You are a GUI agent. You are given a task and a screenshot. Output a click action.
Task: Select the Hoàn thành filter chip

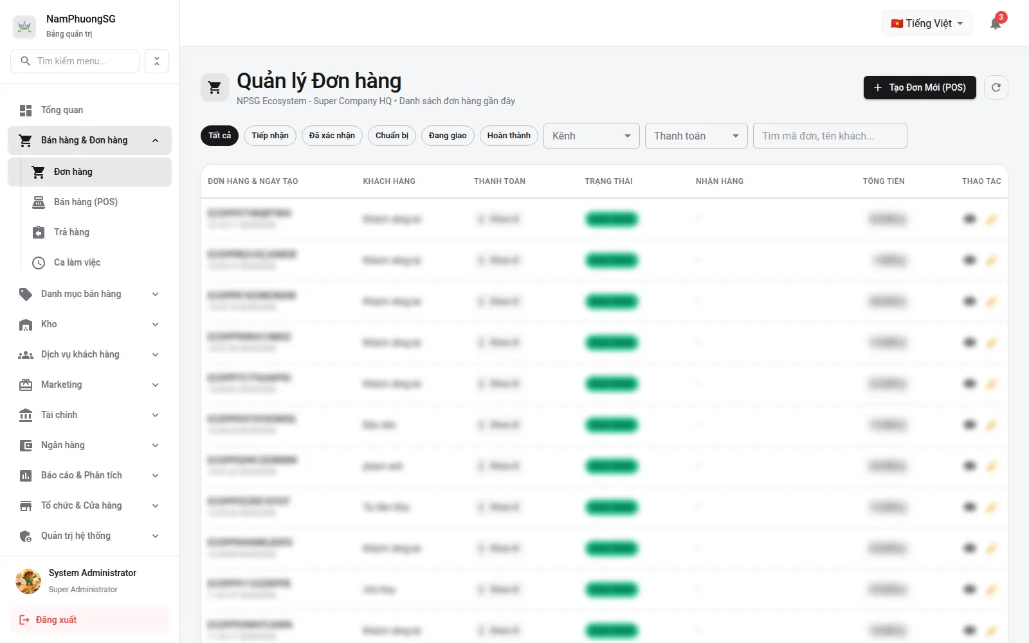[509, 136]
